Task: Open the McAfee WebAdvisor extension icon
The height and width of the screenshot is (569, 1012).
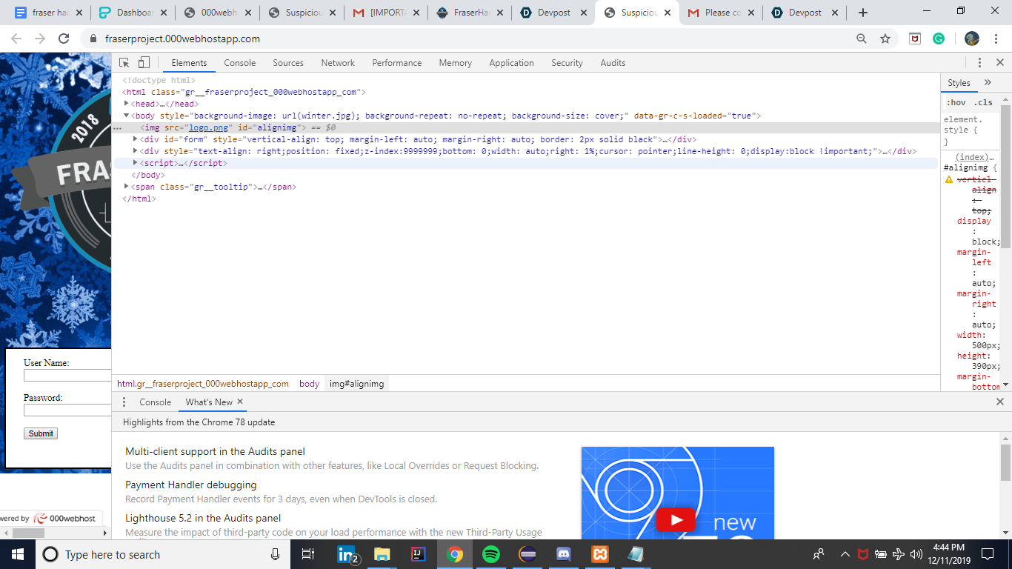Action: click(915, 39)
